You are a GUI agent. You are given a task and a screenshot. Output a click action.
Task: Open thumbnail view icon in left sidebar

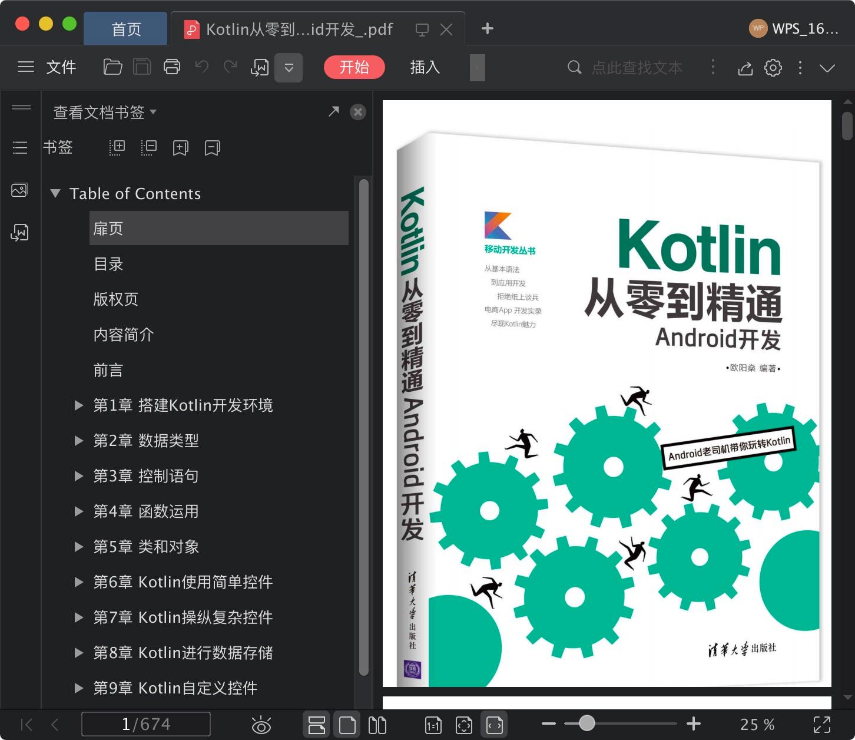pos(19,190)
